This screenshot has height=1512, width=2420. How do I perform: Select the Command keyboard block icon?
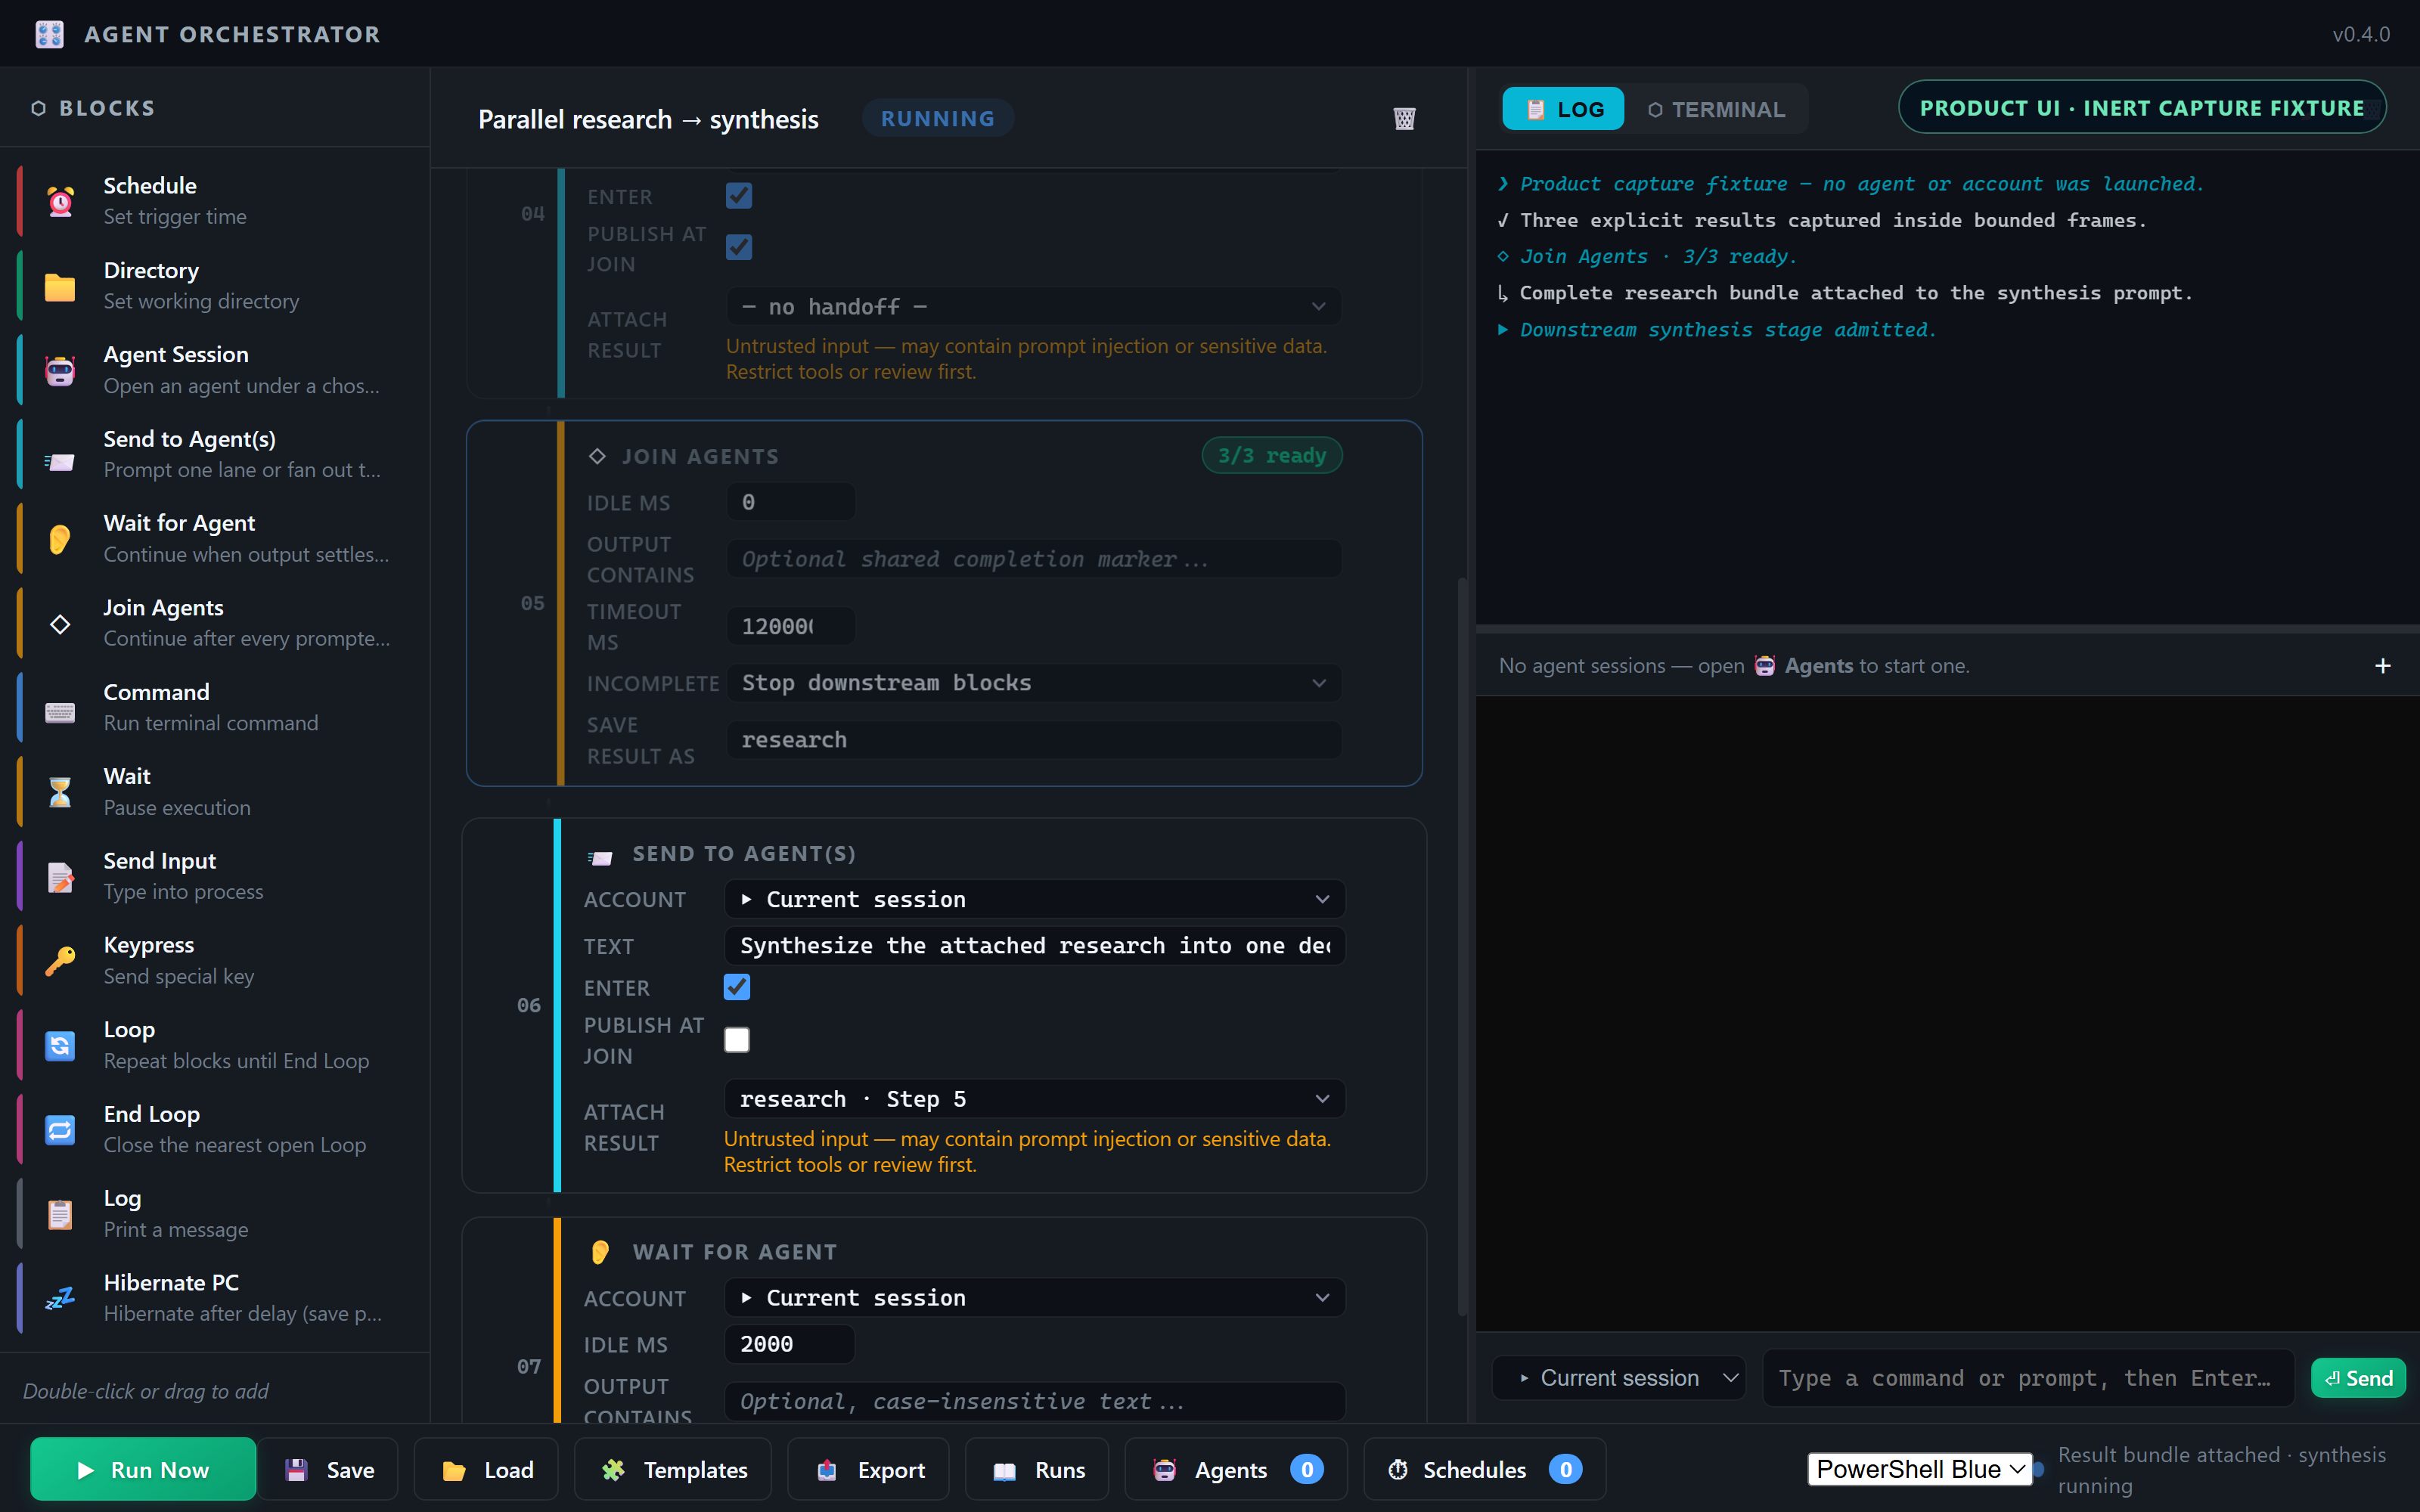(60, 712)
